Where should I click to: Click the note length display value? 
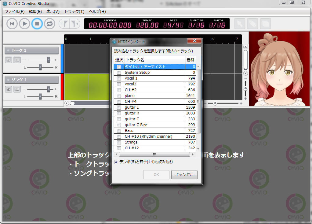click(217, 25)
